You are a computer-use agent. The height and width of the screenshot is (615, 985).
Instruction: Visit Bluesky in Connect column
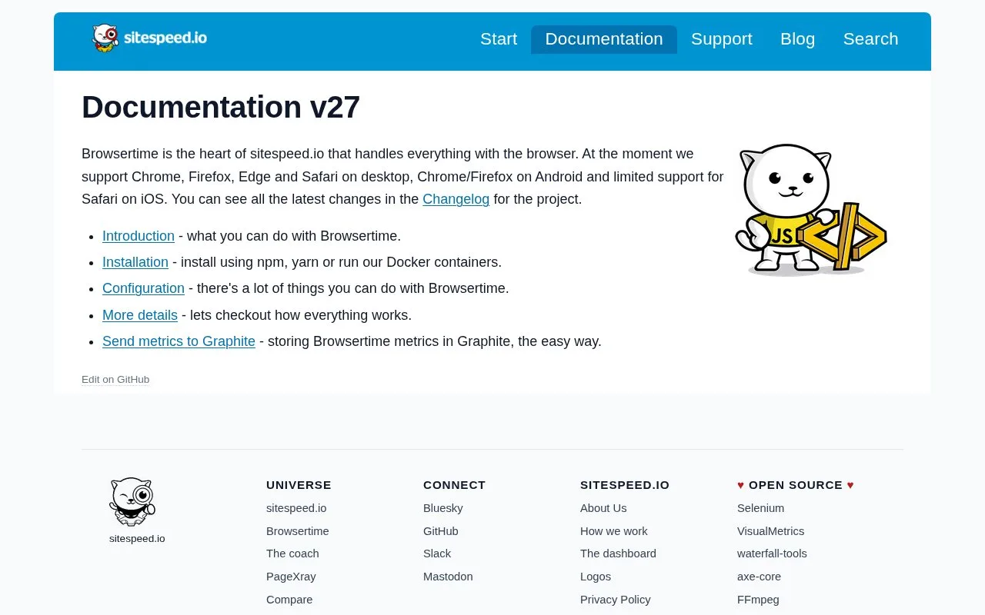tap(443, 508)
